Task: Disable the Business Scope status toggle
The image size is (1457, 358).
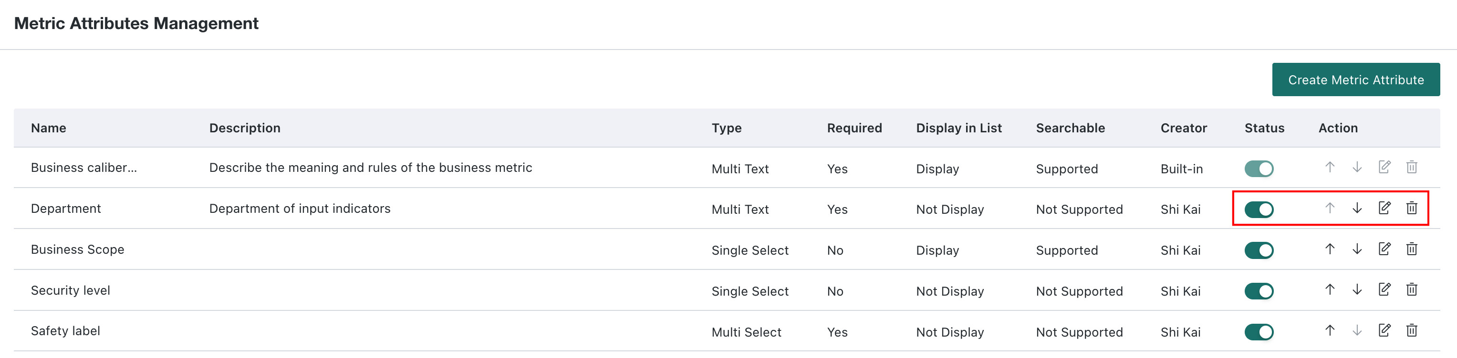Action: point(1259,250)
